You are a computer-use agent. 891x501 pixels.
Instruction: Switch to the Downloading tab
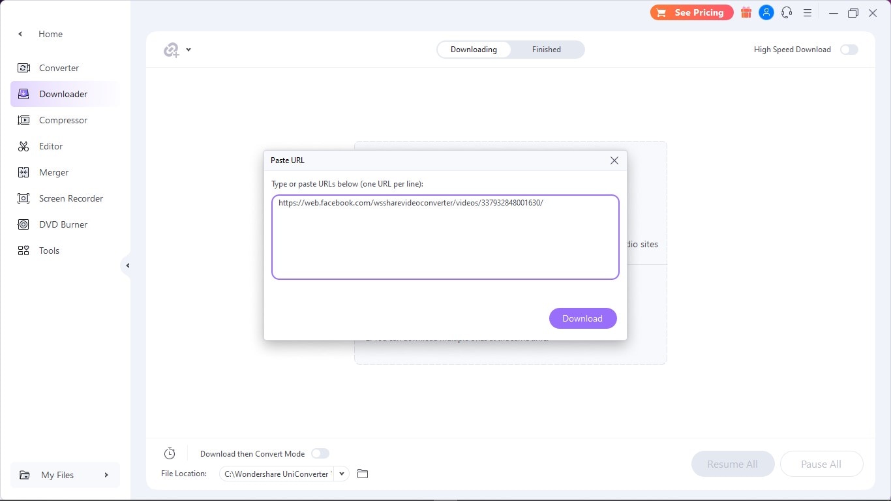coord(474,50)
